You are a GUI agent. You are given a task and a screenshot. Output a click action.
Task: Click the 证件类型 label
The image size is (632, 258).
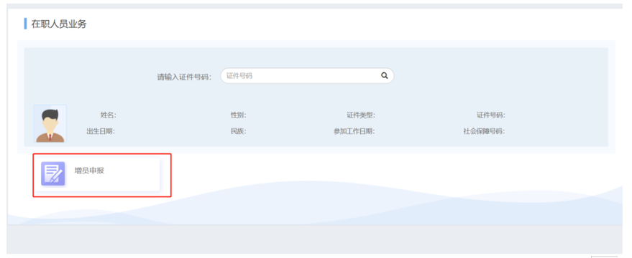pos(361,115)
